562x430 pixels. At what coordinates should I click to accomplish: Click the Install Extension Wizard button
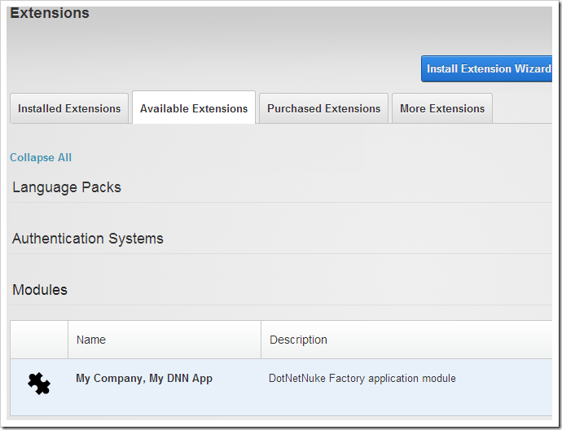(487, 69)
